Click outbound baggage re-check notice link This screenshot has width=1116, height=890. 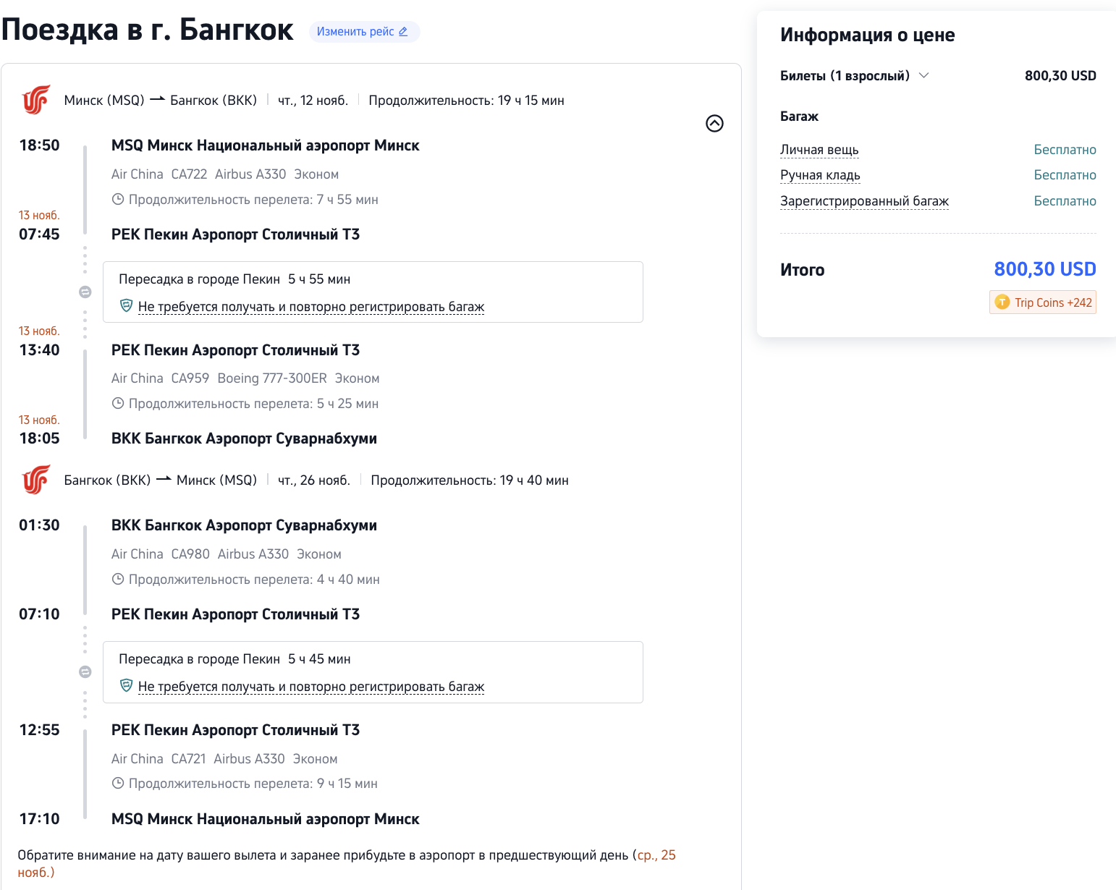(310, 307)
